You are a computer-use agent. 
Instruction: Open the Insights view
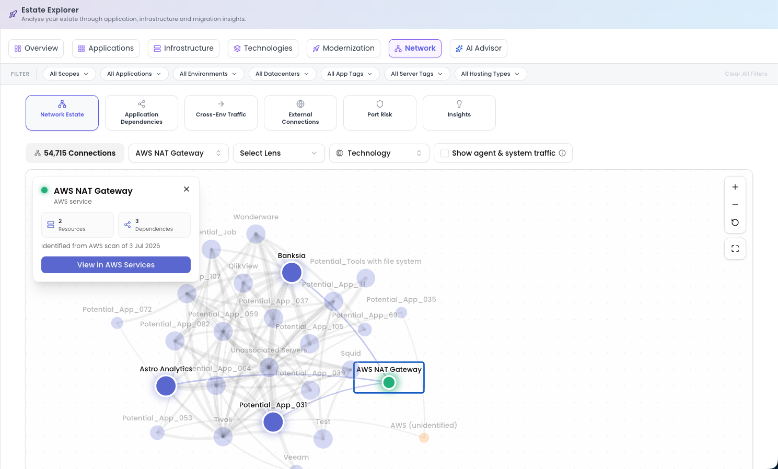[x=459, y=113]
